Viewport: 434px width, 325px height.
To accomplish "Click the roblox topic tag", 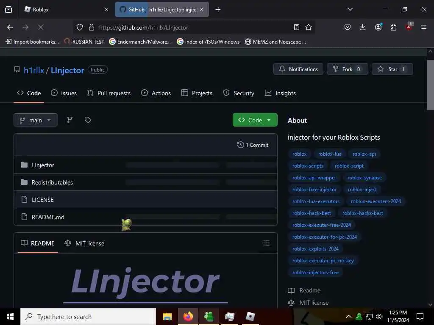I will tap(300, 154).
